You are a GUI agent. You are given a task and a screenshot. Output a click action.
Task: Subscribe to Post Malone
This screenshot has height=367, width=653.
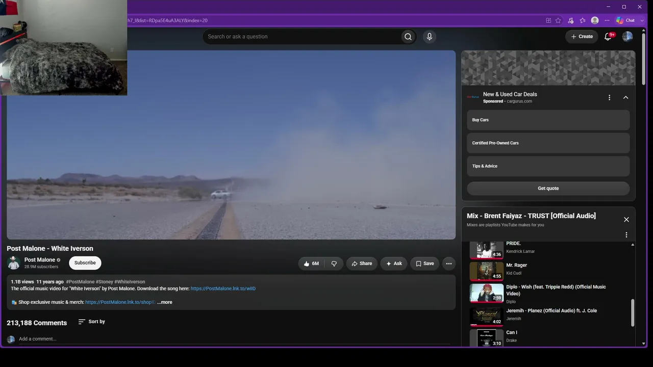85,263
